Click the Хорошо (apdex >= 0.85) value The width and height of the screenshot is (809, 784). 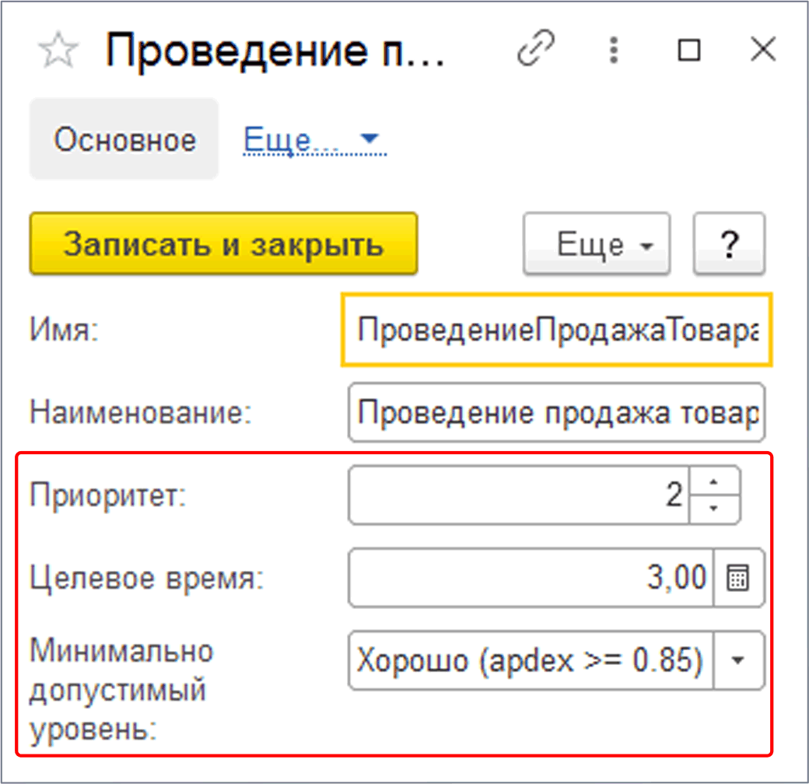tap(531, 660)
